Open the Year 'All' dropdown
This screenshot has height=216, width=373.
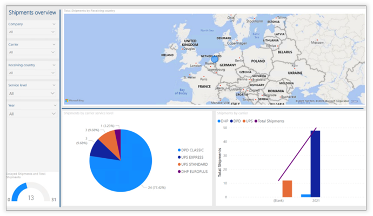point(32,114)
